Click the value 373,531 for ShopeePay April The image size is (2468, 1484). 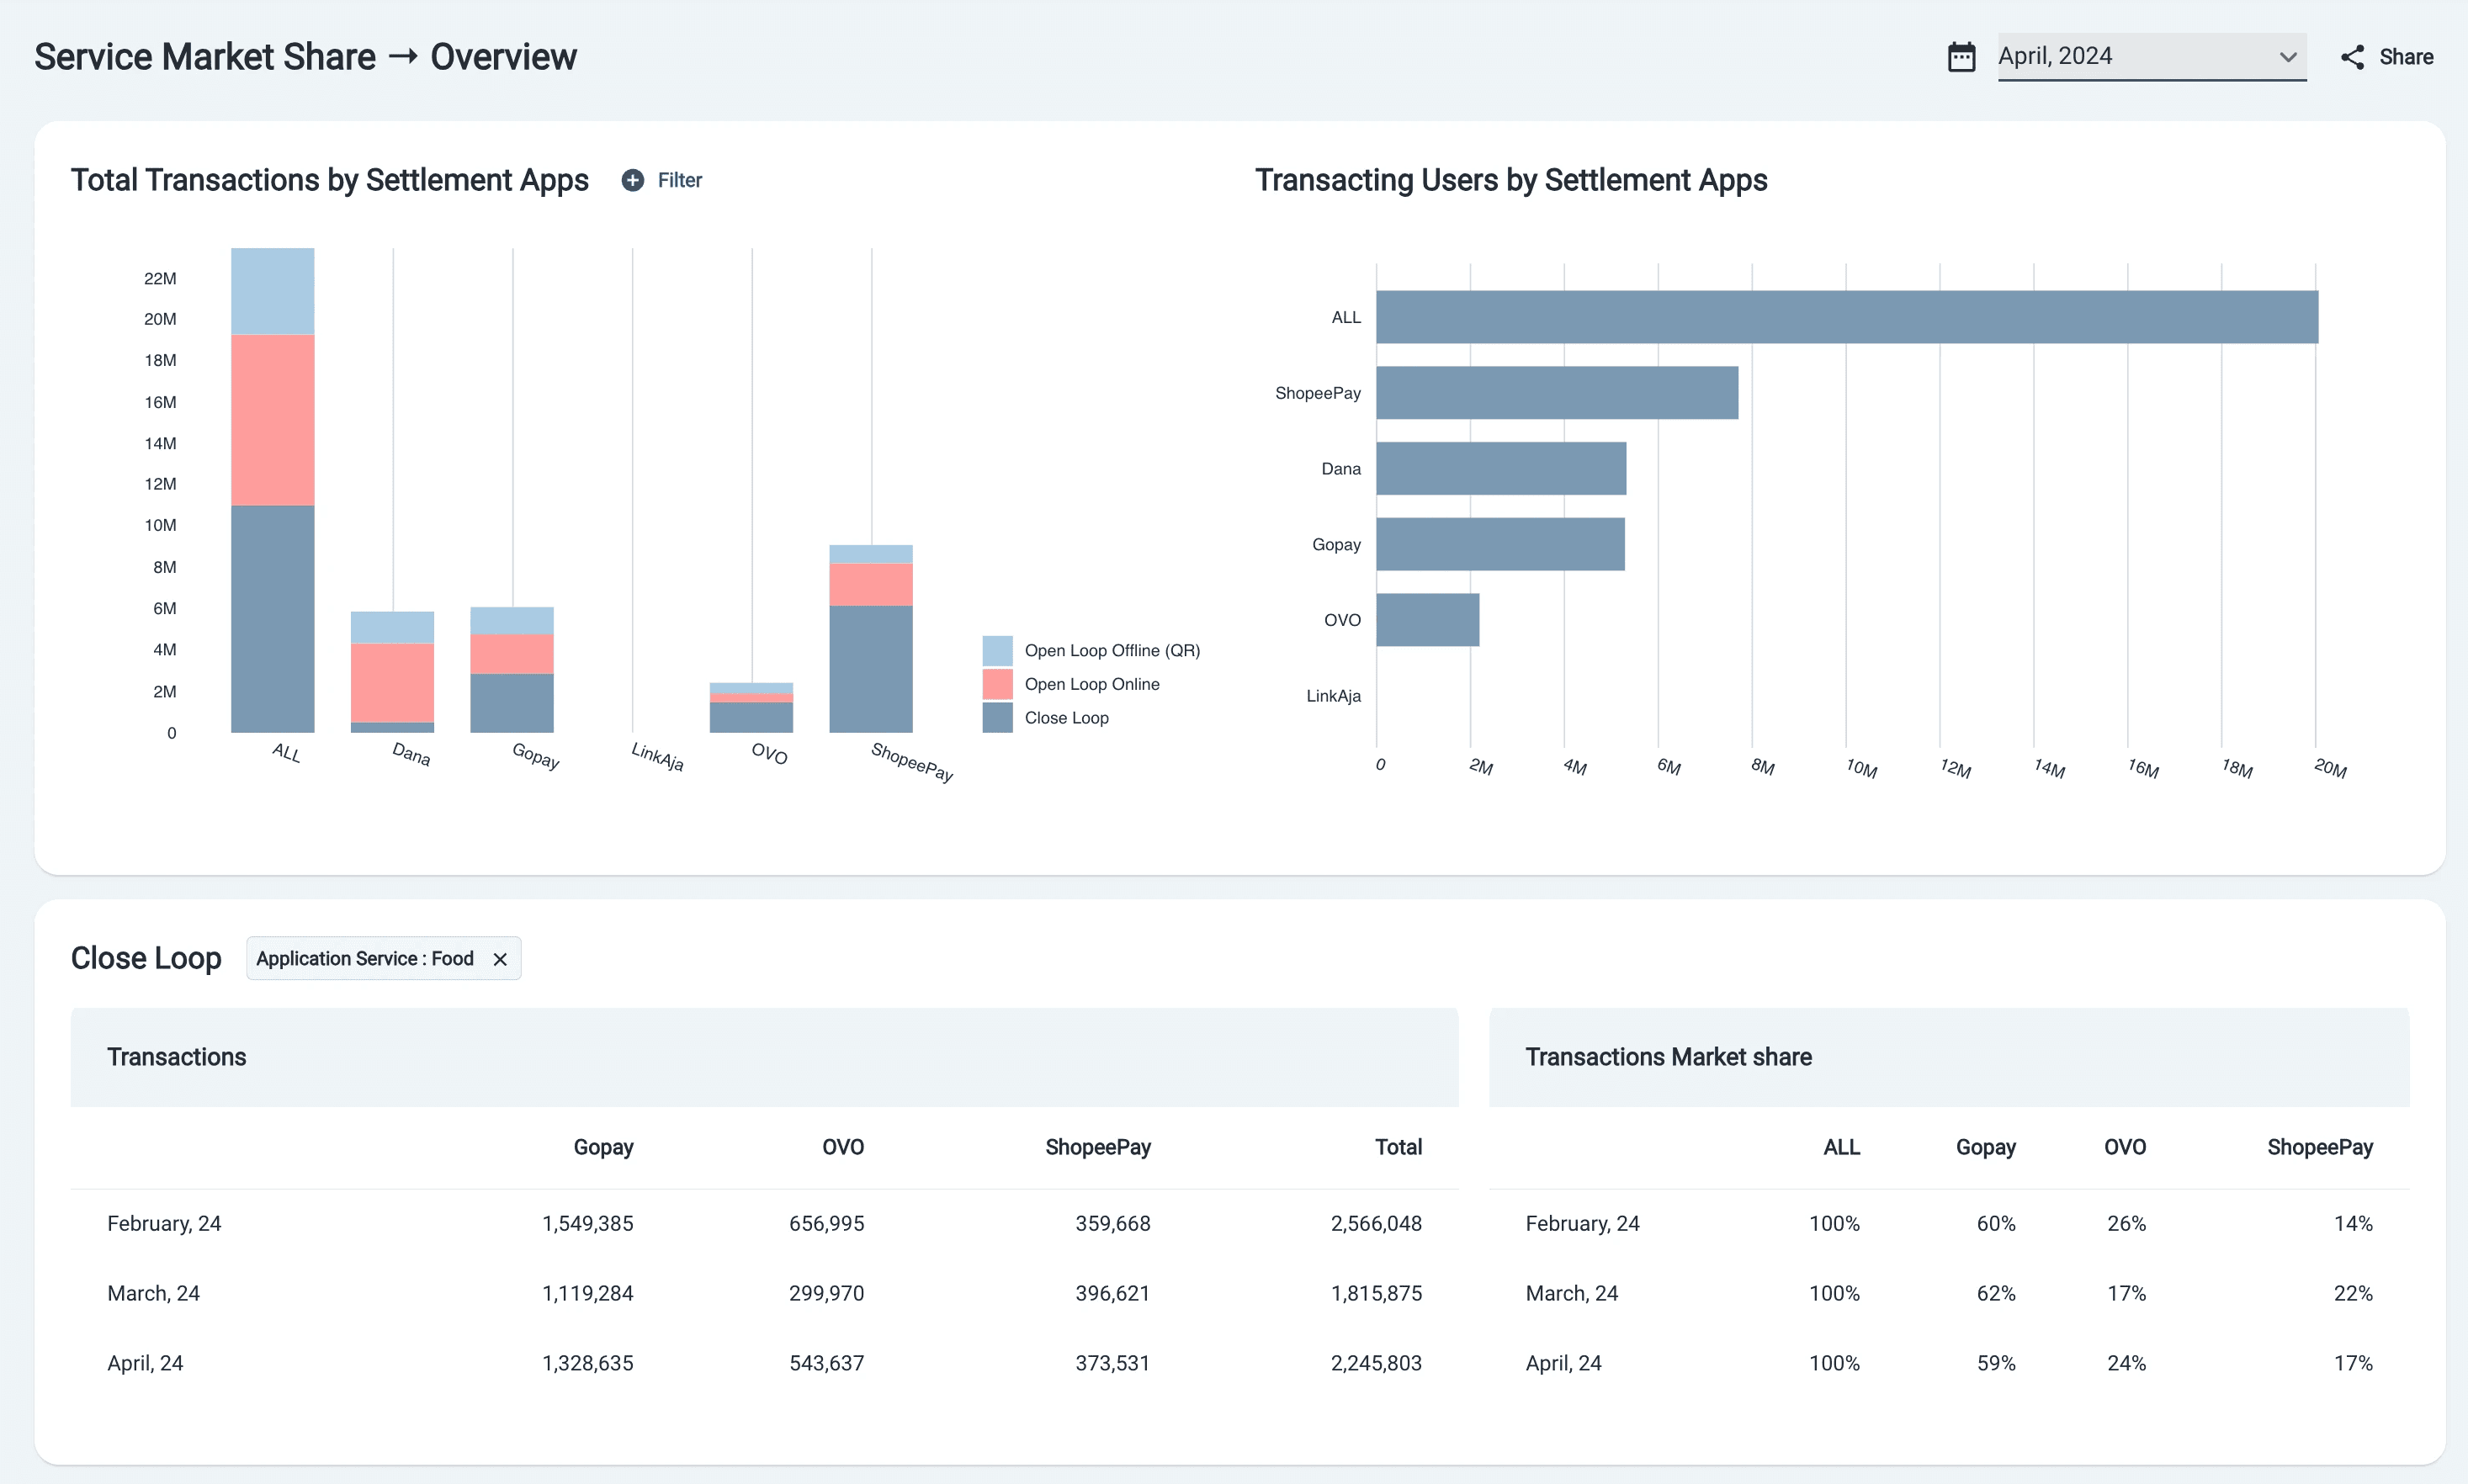tap(1112, 1363)
